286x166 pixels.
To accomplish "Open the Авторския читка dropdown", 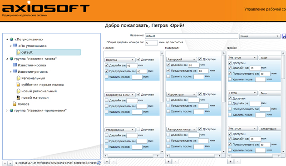I will [182, 129].
